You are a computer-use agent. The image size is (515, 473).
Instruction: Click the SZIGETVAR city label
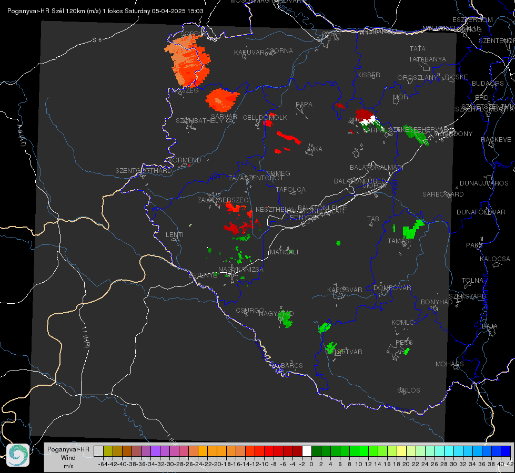coord(345,352)
